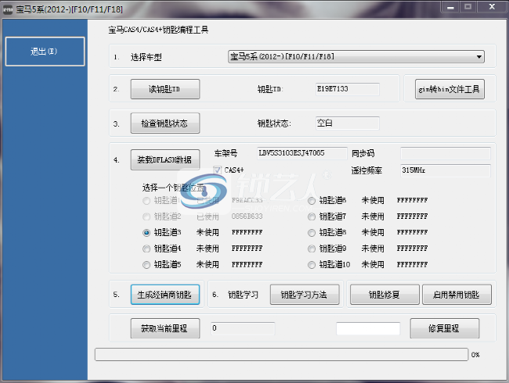Click the 钥匙状态 field showing 空白
The height and width of the screenshot is (383, 509).
[x=348, y=123]
